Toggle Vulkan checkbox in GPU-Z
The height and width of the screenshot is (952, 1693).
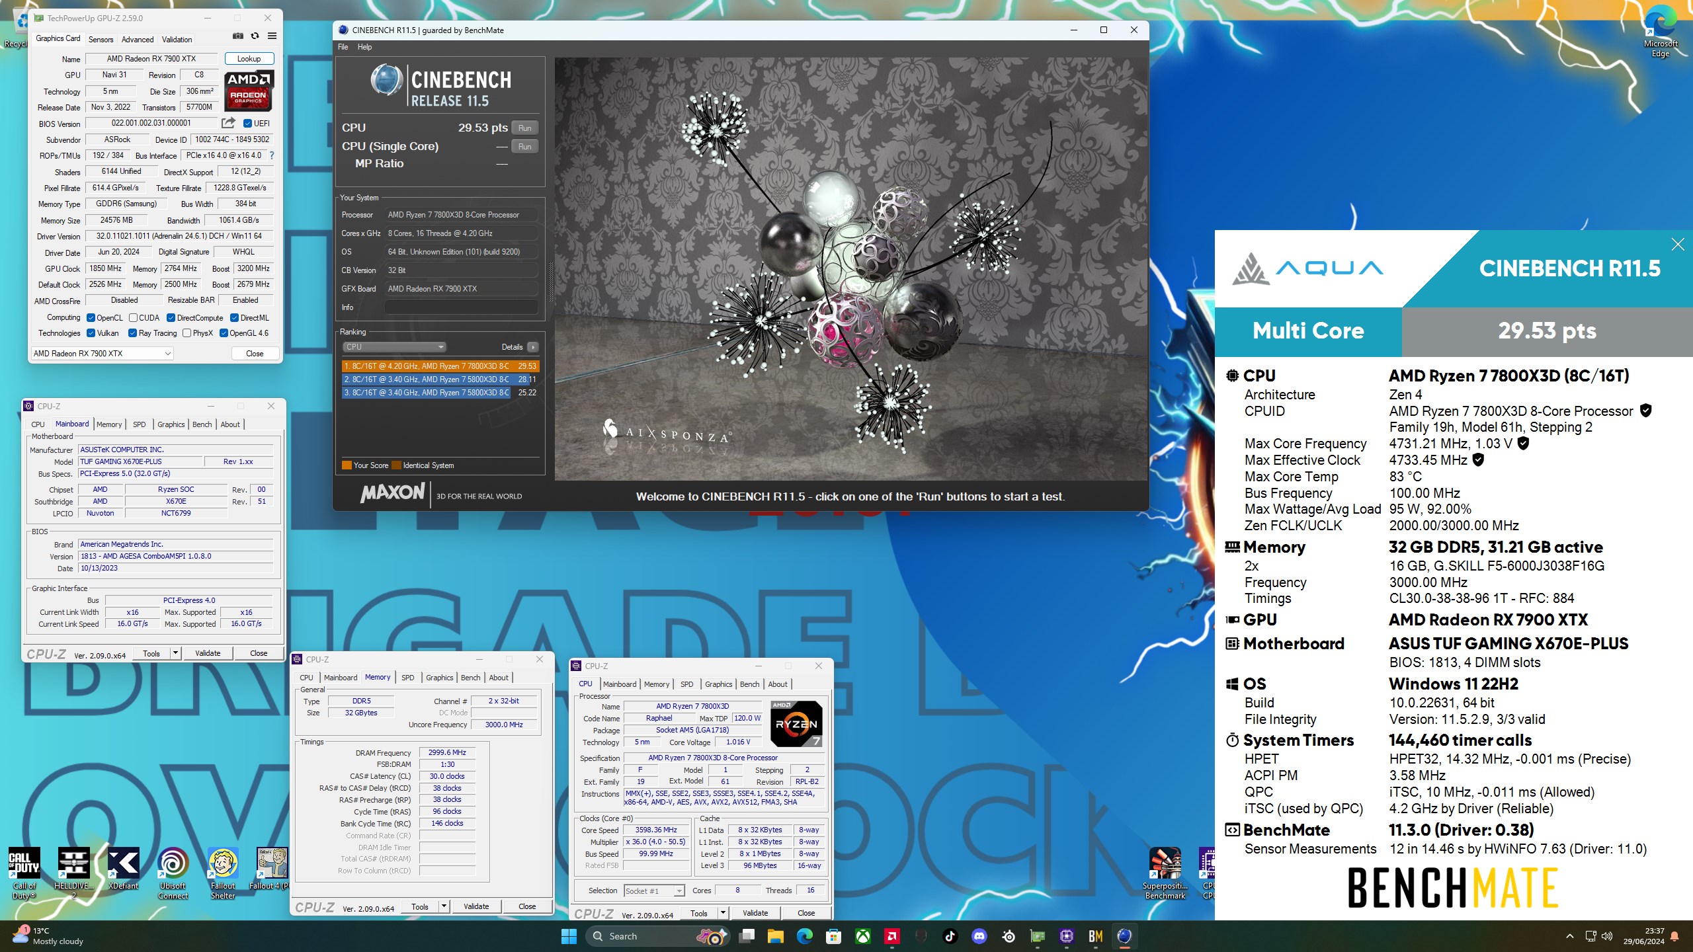(x=91, y=333)
